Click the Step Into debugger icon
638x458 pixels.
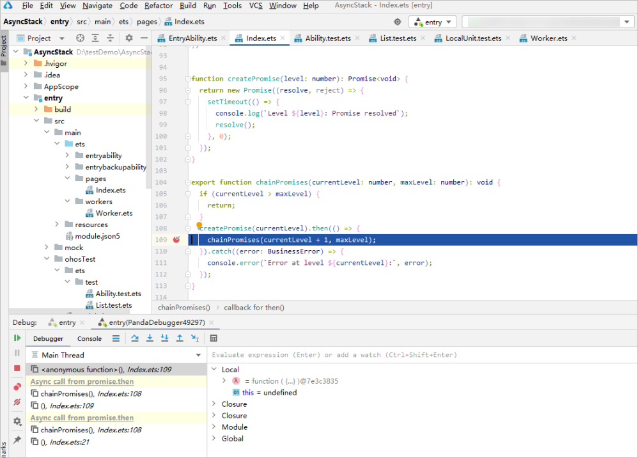(150, 338)
